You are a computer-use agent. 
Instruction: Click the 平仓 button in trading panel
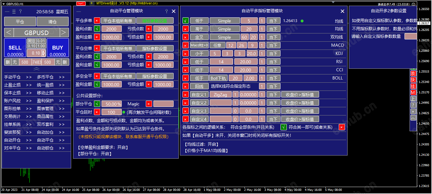(x=20, y=22)
